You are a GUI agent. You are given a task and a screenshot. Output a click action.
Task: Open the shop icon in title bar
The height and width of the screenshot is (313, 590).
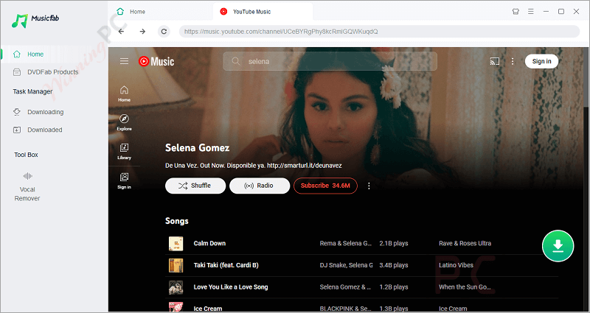pos(516,12)
